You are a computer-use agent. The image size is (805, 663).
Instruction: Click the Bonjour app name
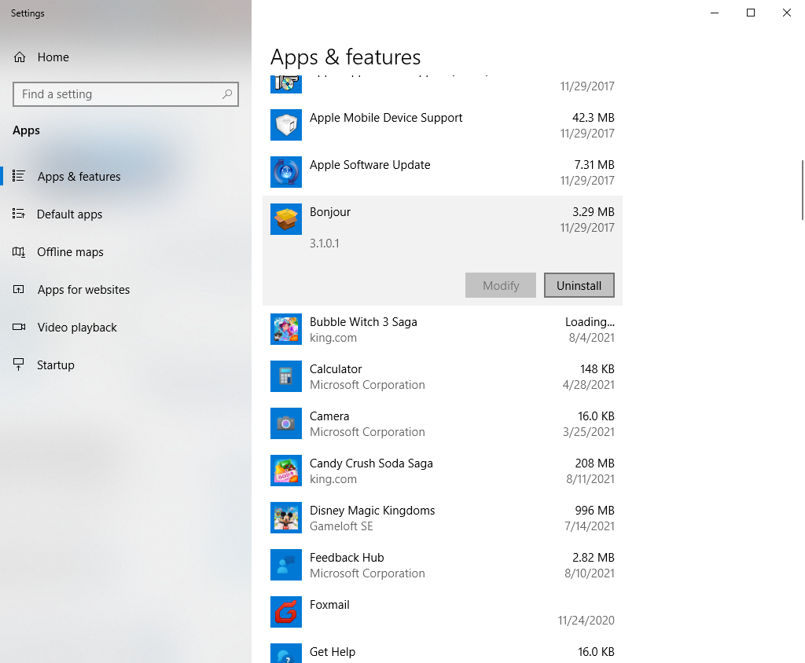coord(330,212)
